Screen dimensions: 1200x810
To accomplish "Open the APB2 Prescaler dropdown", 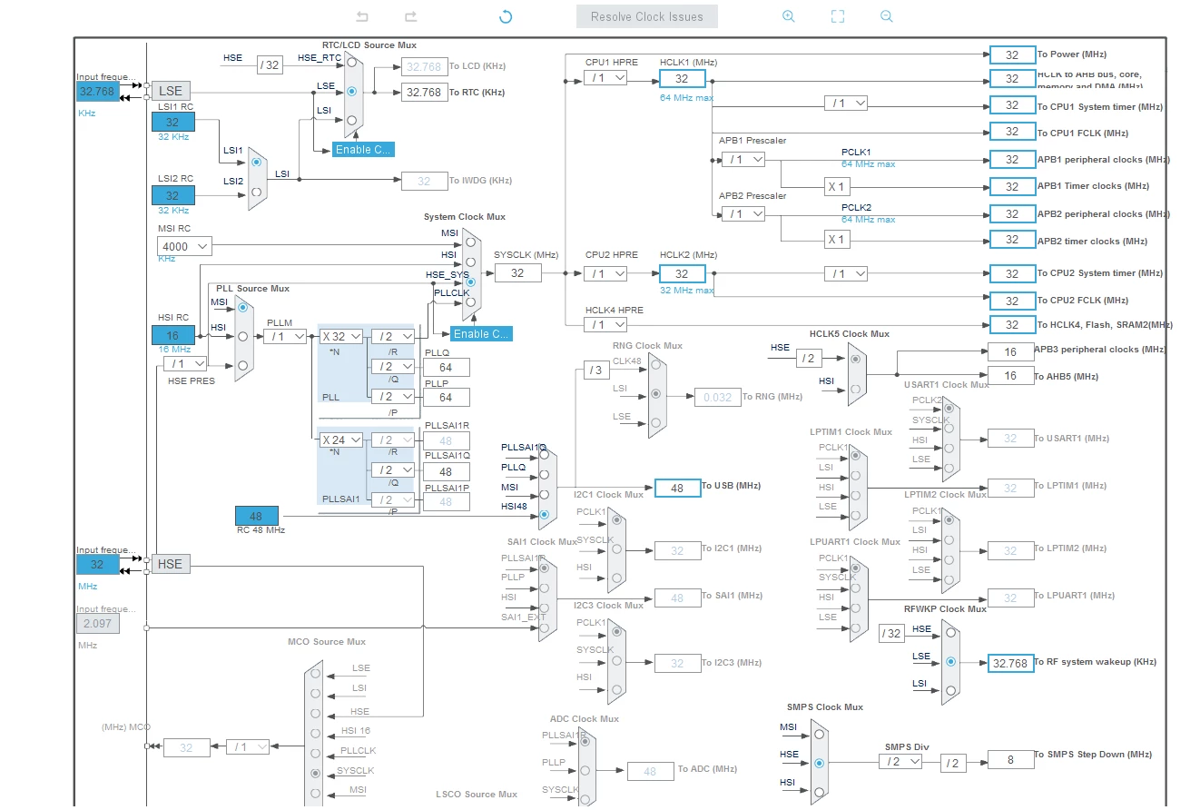I will pos(743,213).
